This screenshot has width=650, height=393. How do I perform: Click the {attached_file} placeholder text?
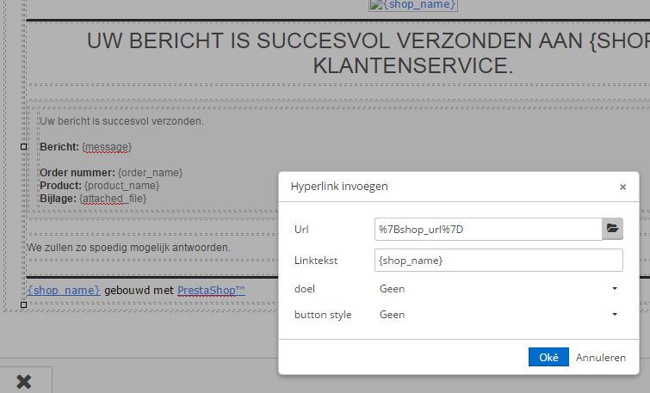pos(113,199)
